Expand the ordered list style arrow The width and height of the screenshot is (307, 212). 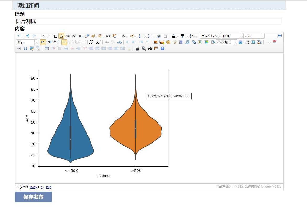point(145,36)
